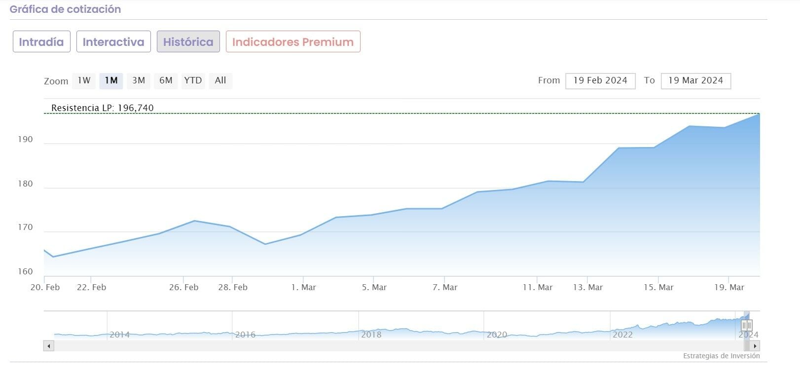
Task: Click the navigator scroll left arrow
Action: (x=48, y=346)
